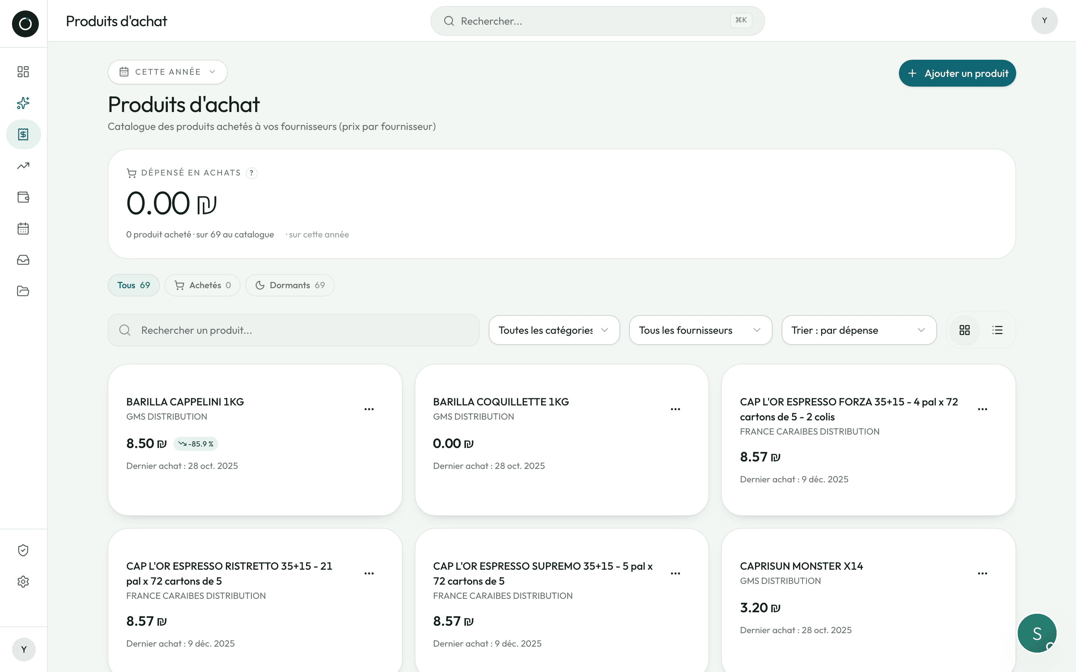Open the calendar sidebar icon
The width and height of the screenshot is (1076, 672).
23,228
